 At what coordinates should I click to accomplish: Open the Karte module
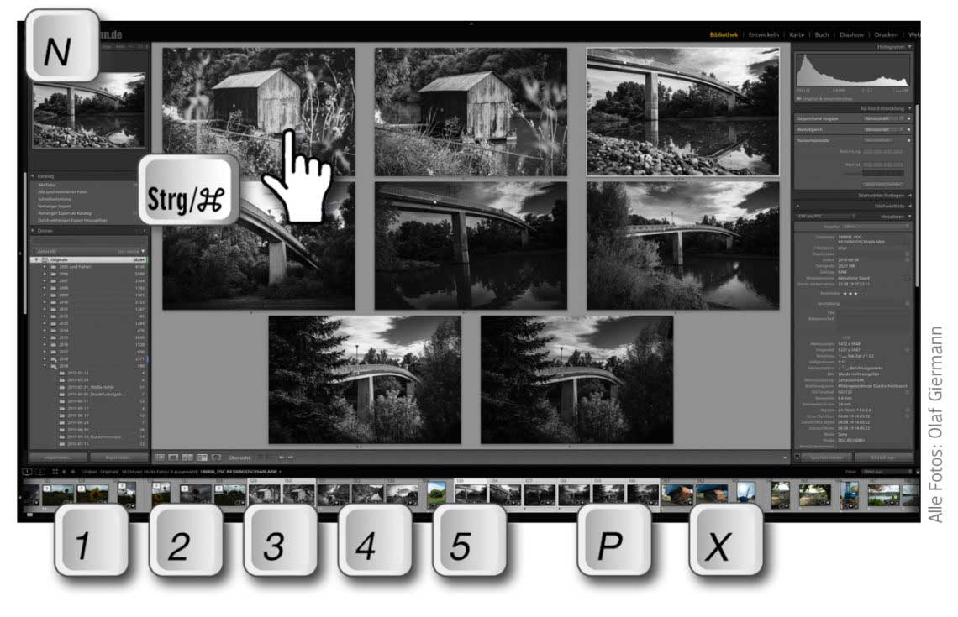(797, 34)
